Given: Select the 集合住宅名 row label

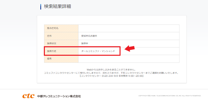Looking at the screenshot, I should pyautogui.click(x=53, y=28).
